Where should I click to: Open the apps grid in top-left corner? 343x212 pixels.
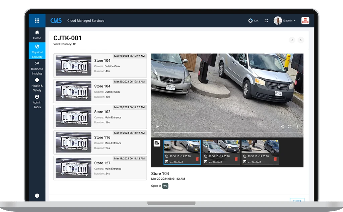pos(37,20)
